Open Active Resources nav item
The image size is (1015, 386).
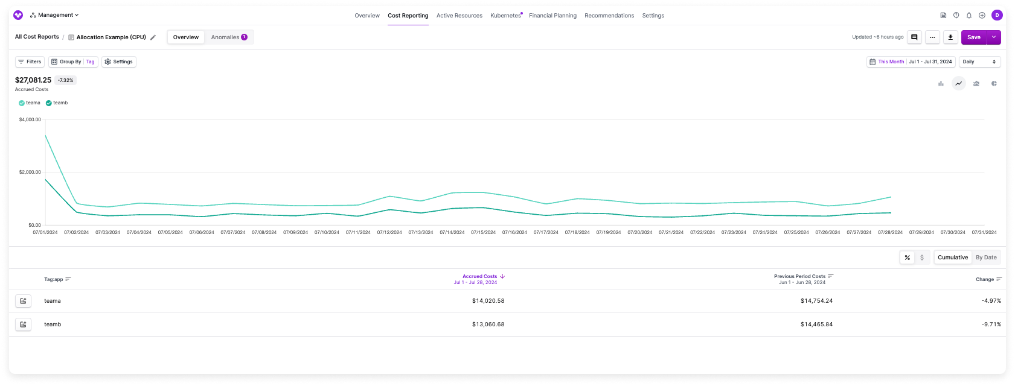459,16
